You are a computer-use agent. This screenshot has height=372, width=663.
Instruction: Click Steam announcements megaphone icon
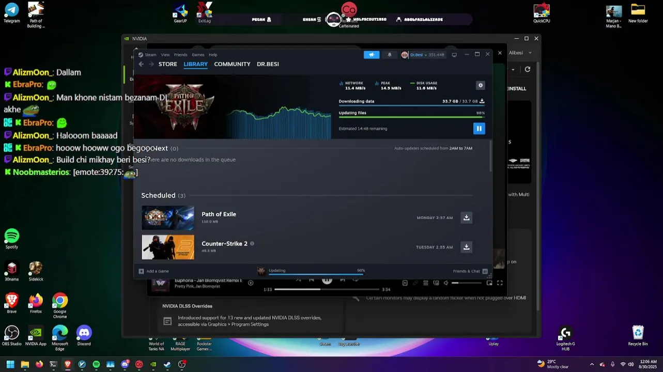point(372,55)
